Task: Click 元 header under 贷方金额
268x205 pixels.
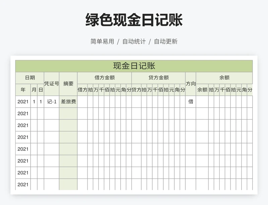Action: point(172,90)
